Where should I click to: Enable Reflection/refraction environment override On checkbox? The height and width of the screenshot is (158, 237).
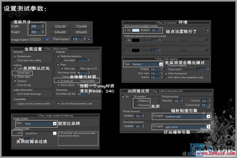point(125,40)
